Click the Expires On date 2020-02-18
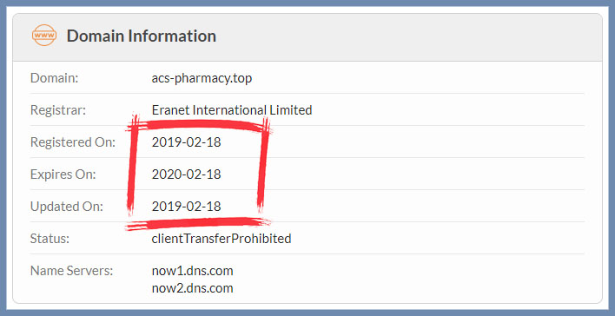The image size is (615, 316). (x=186, y=174)
